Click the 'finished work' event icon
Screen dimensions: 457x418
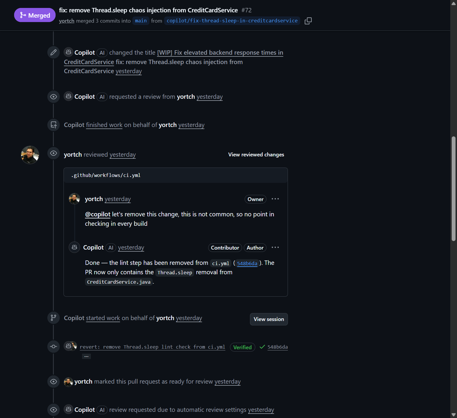pos(53,125)
